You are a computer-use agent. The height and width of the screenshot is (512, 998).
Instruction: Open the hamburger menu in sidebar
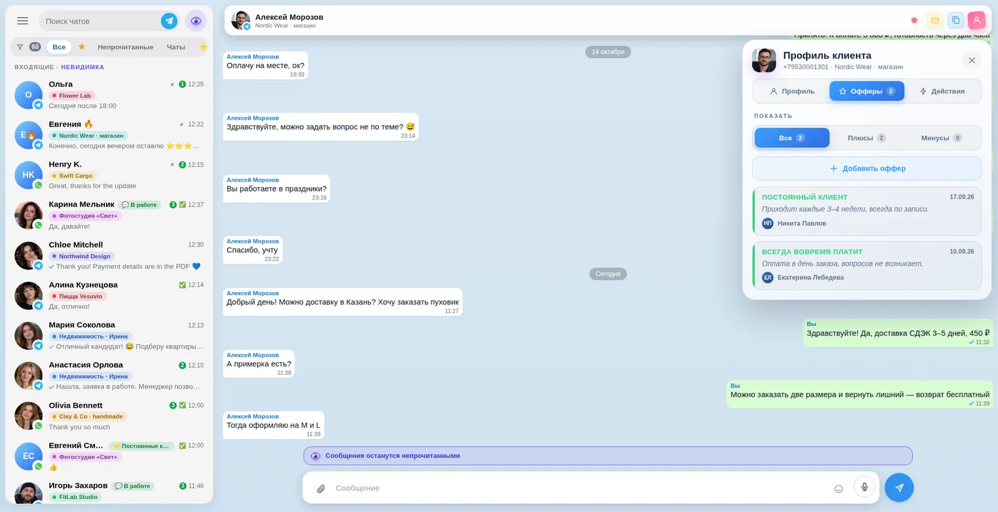coord(22,21)
